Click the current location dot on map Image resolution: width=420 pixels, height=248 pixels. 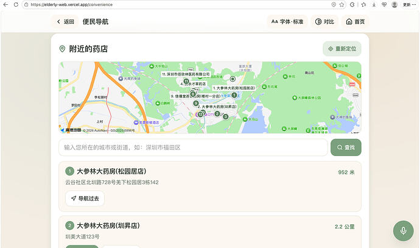point(233,79)
